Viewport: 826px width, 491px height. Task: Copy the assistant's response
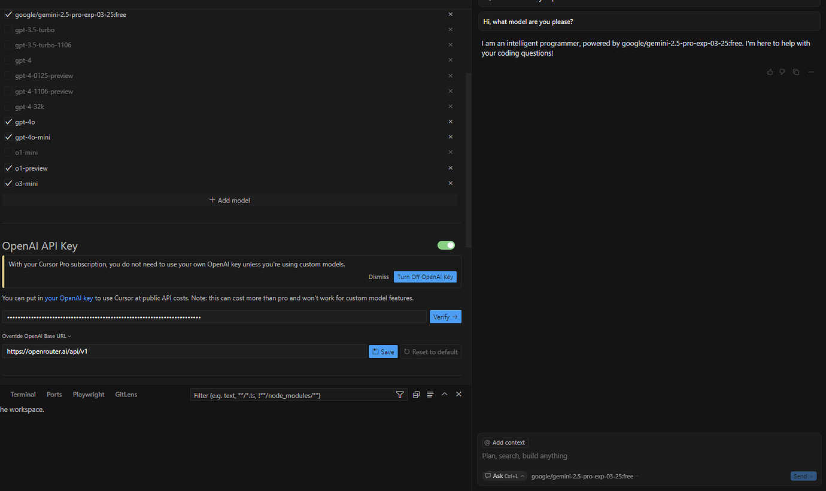click(796, 72)
